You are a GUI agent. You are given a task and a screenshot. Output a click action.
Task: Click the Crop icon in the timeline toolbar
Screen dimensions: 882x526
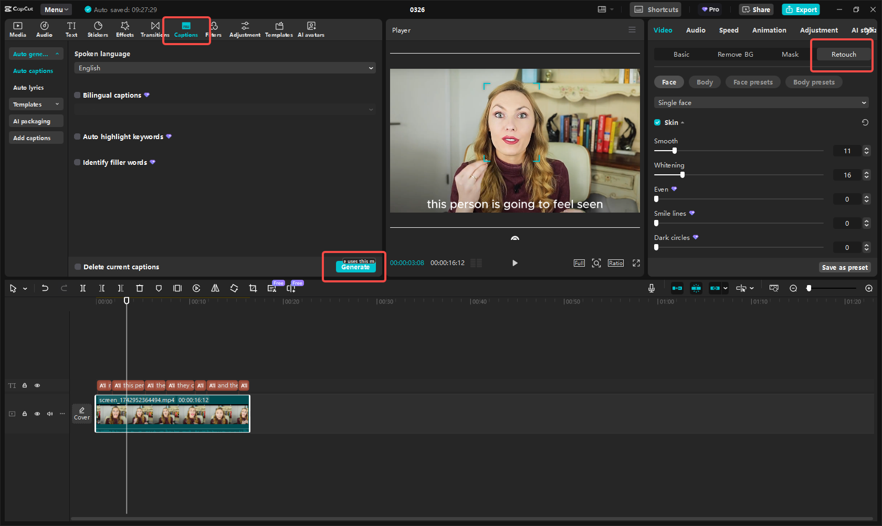253,288
